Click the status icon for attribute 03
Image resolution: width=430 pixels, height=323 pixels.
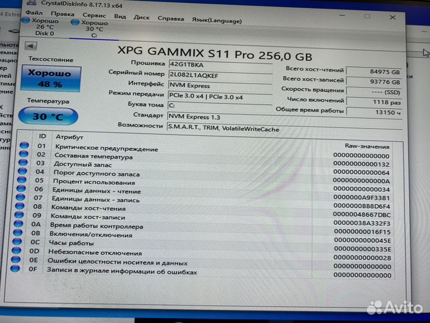(23, 162)
